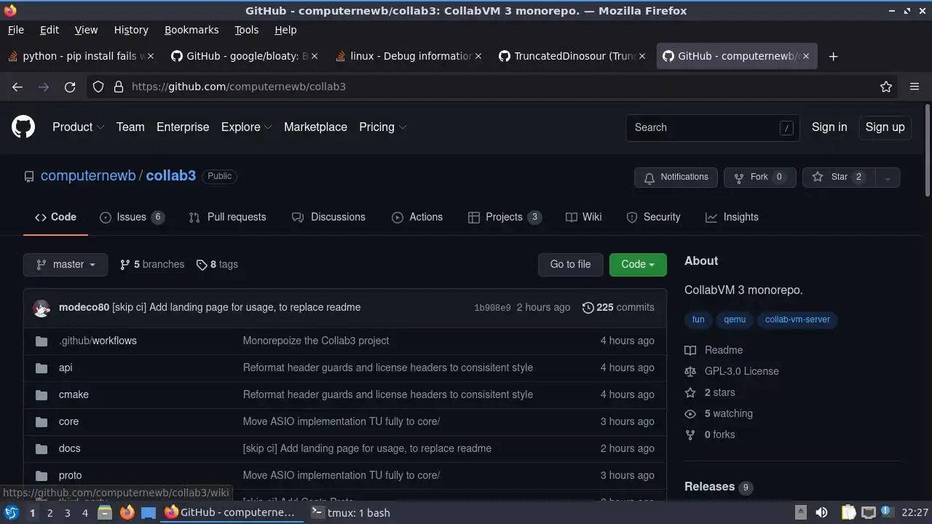Expand the Pricing dropdown menu
The width and height of the screenshot is (932, 524).
point(382,127)
